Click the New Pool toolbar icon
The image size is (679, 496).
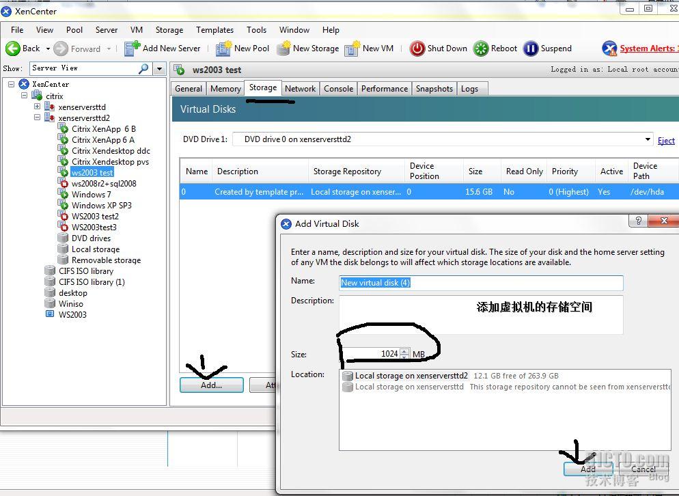pos(224,49)
